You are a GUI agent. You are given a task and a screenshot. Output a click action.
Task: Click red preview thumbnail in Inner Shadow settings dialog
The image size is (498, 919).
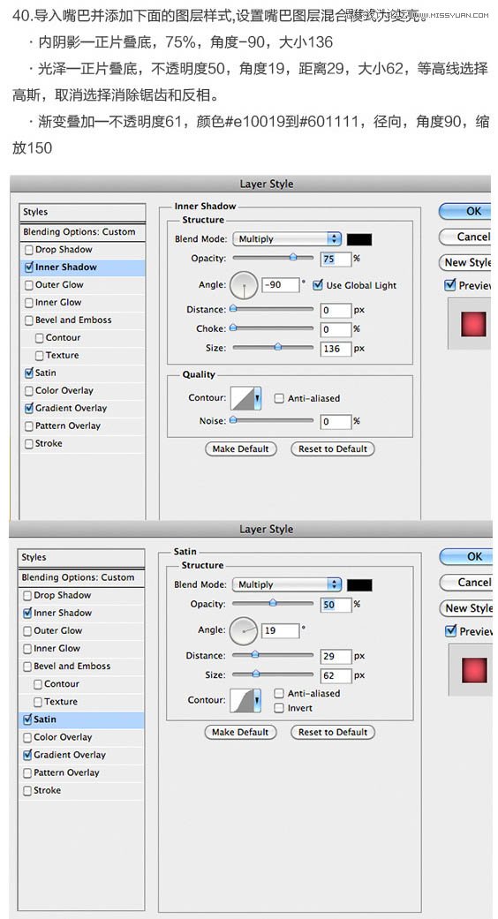(473, 324)
